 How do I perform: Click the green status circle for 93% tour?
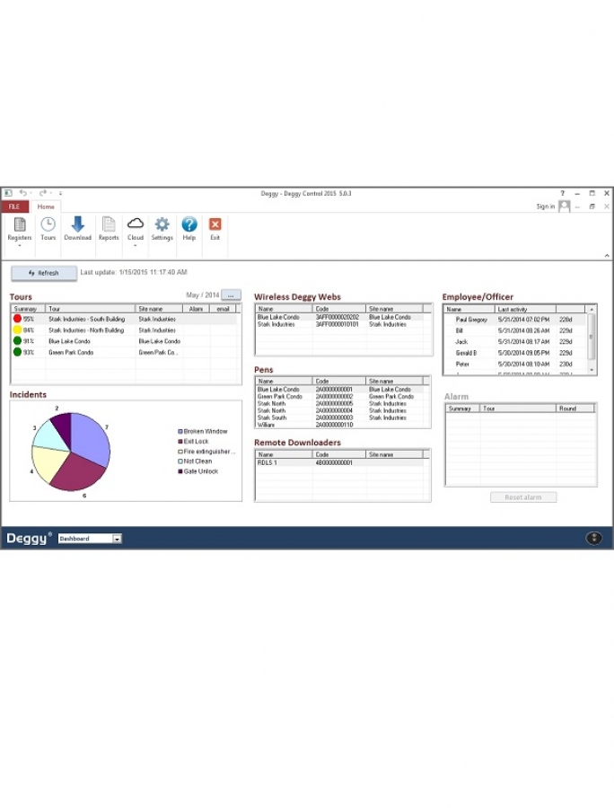coord(18,352)
